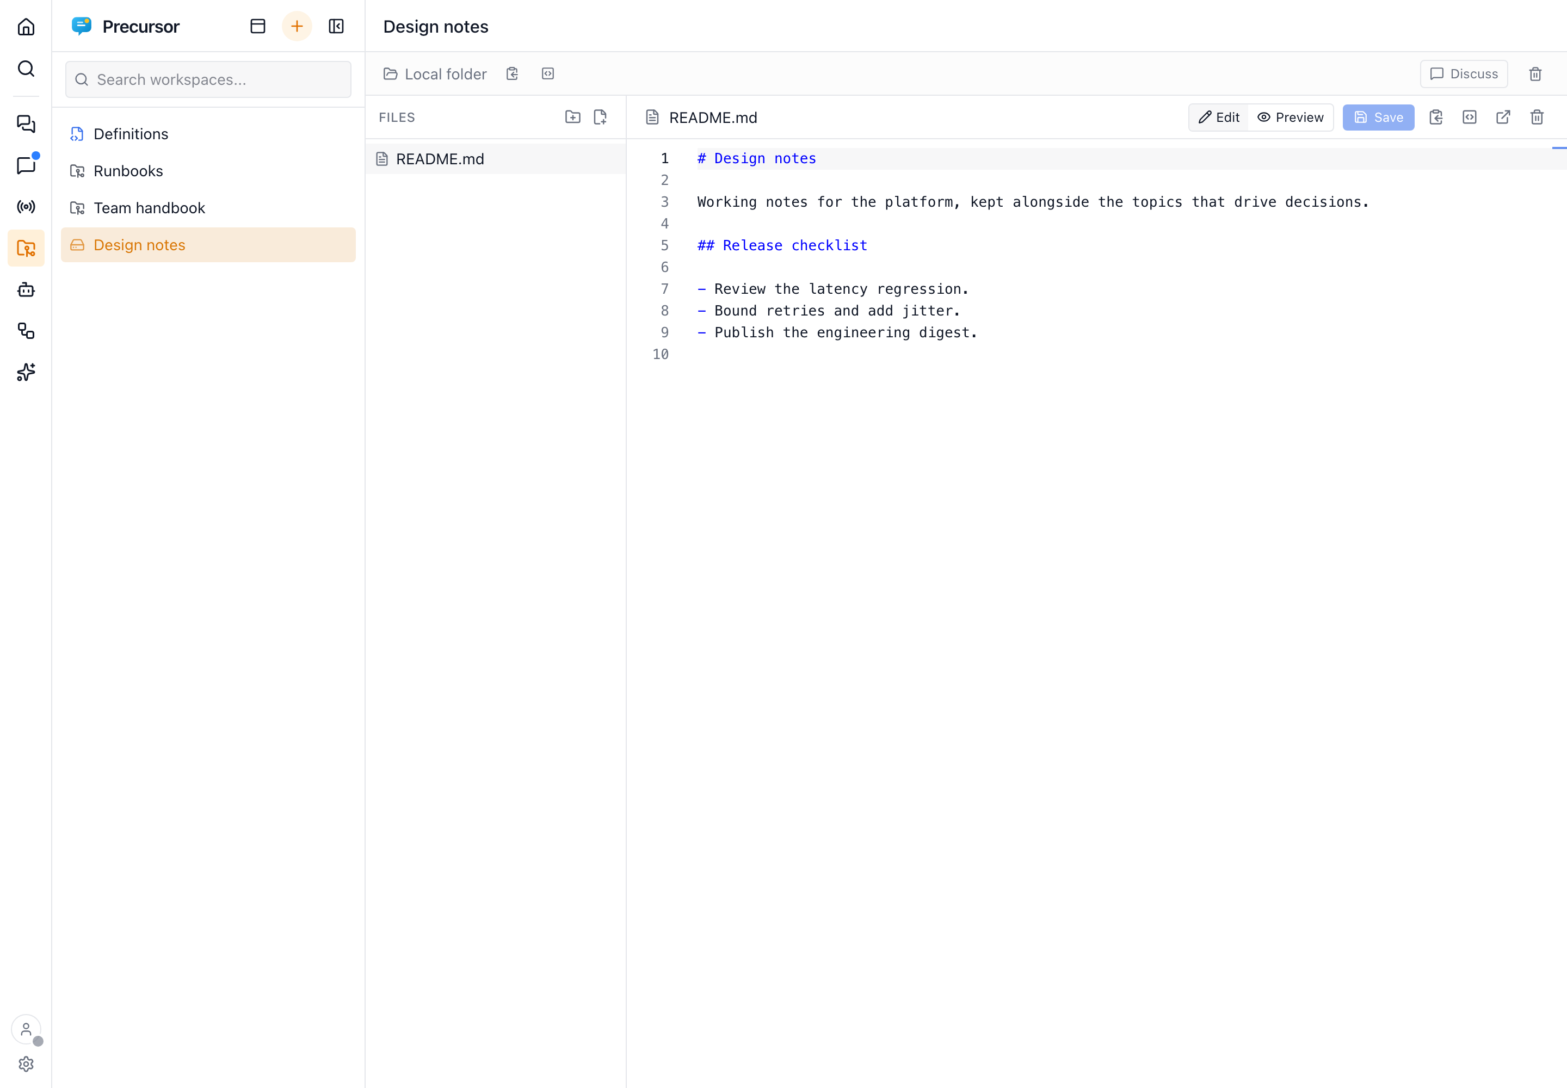The width and height of the screenshot is (1567, 1088).
Task: Click the Local folder label
Action: point(445,73)
